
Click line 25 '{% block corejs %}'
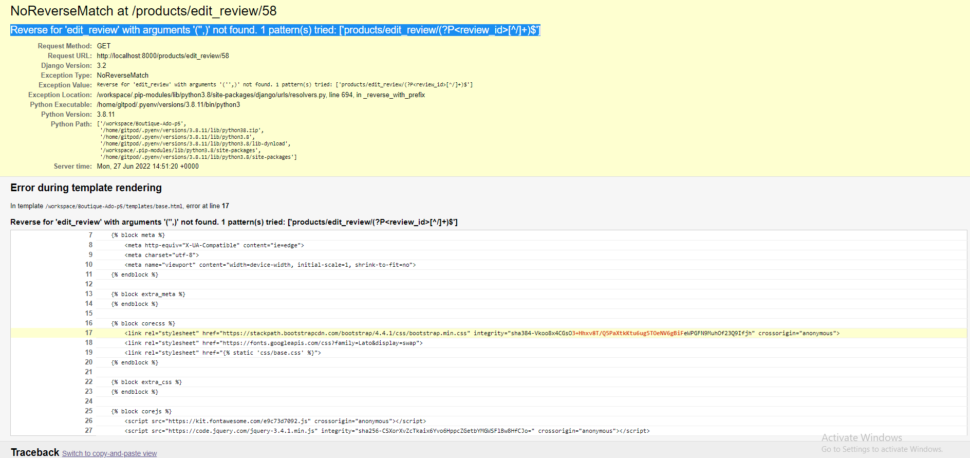[x=141, y=411]
